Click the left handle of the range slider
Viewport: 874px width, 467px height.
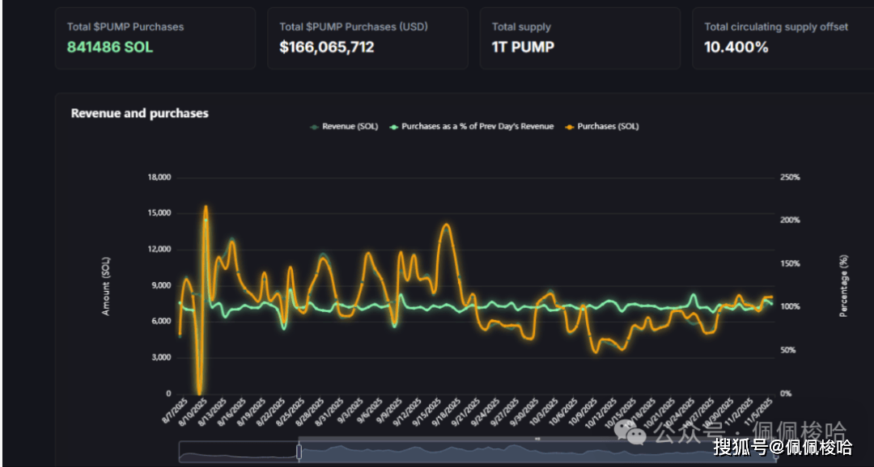(299, 452)
